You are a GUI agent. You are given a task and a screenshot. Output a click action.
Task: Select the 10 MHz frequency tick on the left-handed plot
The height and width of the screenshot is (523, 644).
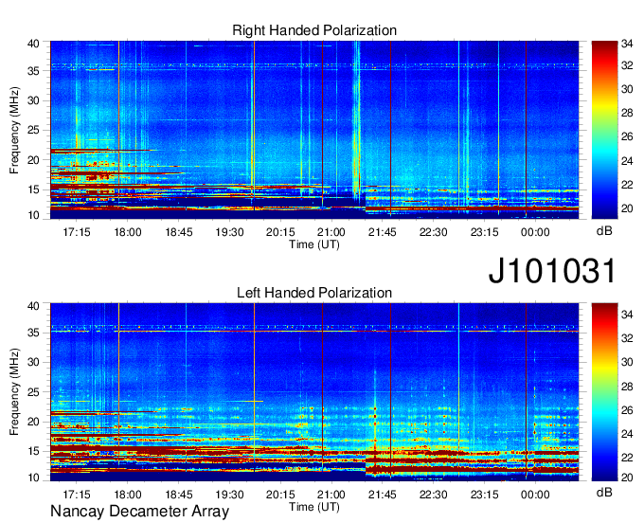[x=33, y=477]
